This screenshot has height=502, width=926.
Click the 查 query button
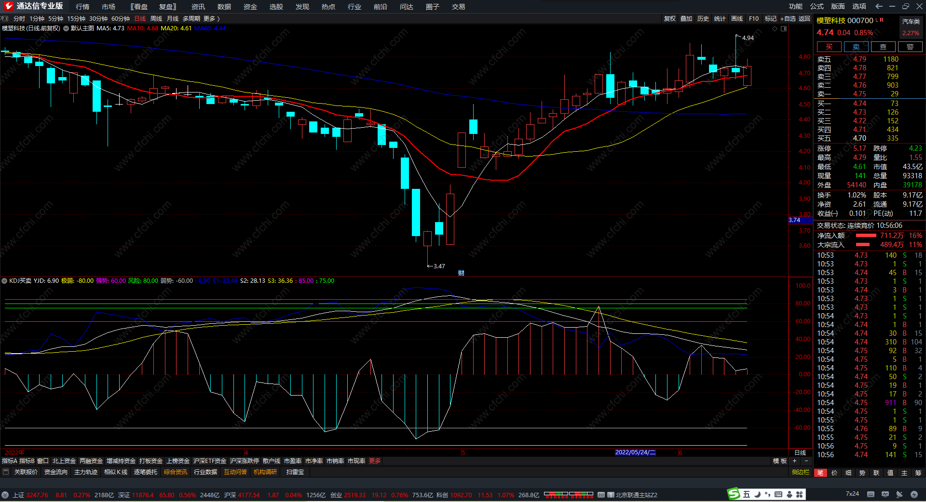click(883, 47)
